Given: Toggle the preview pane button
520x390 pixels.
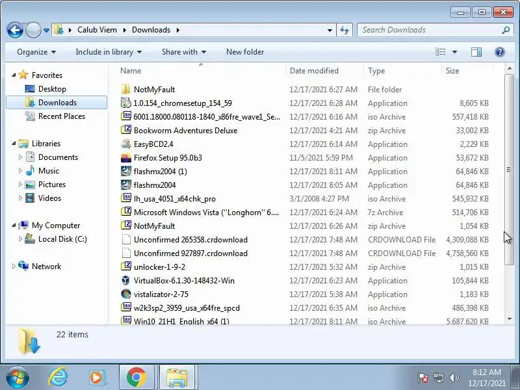Looking at the screenshot, I should click(x=476, y=52).
